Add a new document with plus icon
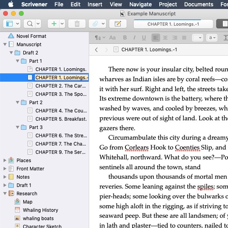 tap(54, 24)
